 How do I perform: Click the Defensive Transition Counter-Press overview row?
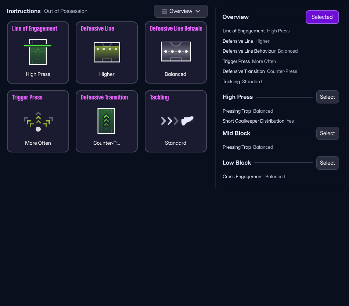click(x=260, y=71)
